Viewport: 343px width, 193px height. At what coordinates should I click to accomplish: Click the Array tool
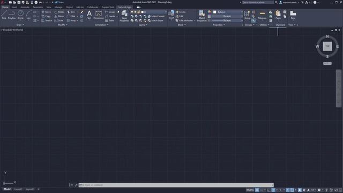(x=71, y=20)
